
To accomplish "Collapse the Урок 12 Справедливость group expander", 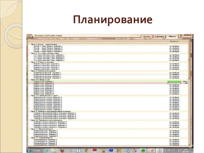I will [x=30, y=138].
